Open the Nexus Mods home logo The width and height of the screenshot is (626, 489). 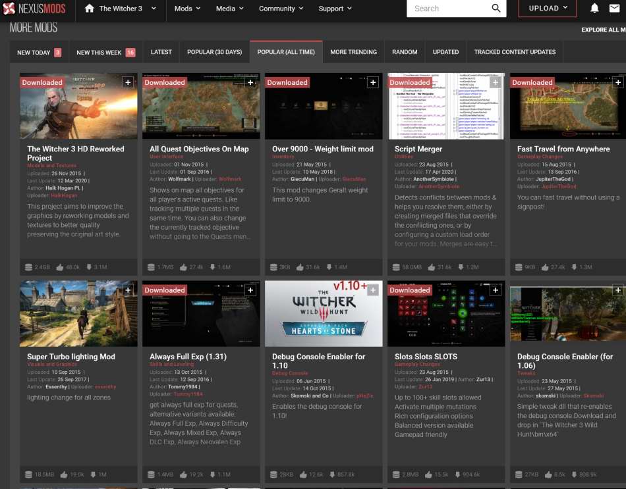tap(34, 9)
